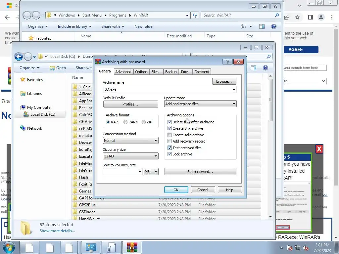The width and height of the screenshot is (339, 254).
Task: Switch to the Options tab
Action: click(141, 72)
